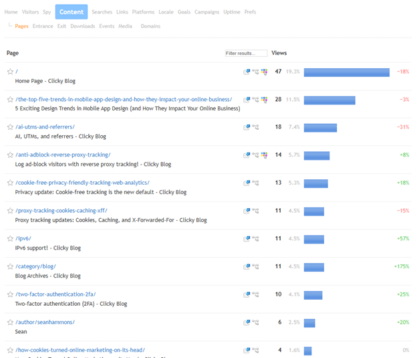The height and width of the screenshot is (358, 417).
Task: Open the /ai-utms-and-referrers/ page link
Action: 45,127
